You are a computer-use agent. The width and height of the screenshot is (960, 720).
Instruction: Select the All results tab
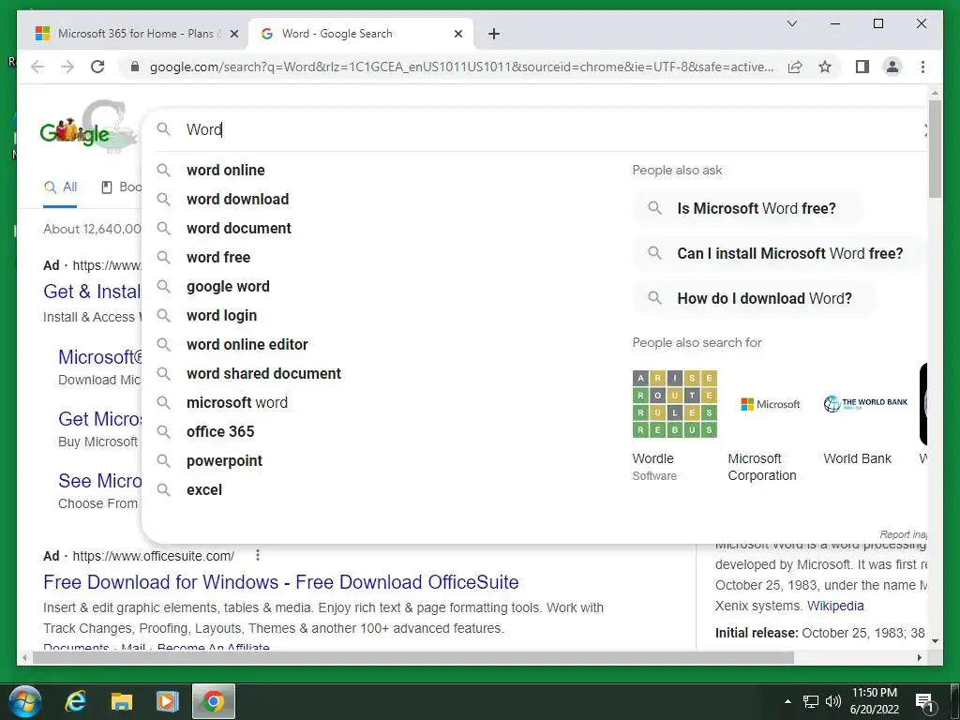click(60, 187)
